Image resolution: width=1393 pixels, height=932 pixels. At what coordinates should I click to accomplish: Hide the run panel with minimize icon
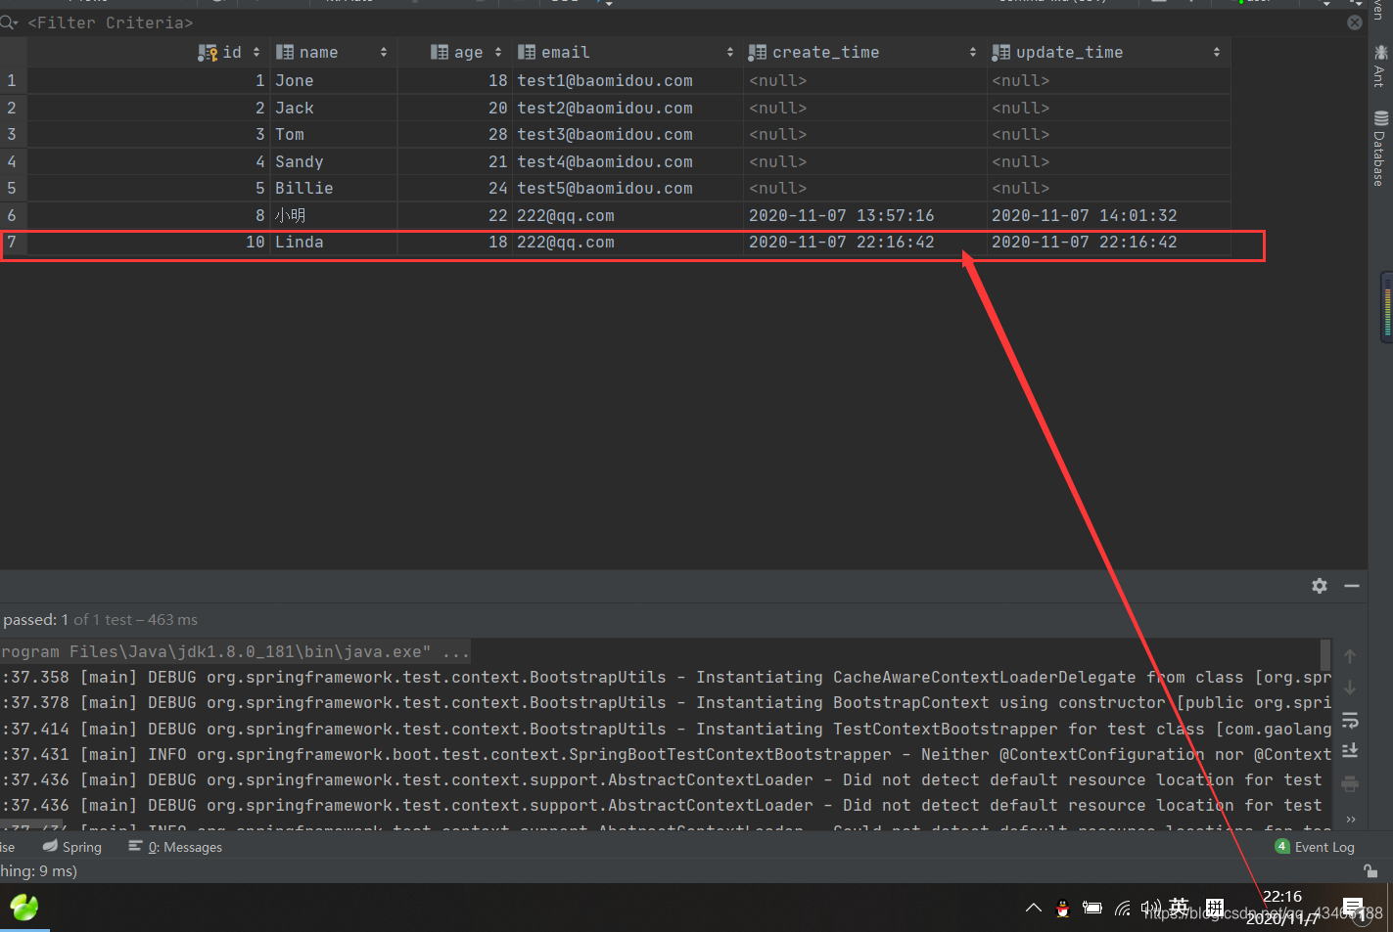click(1352, 585)
